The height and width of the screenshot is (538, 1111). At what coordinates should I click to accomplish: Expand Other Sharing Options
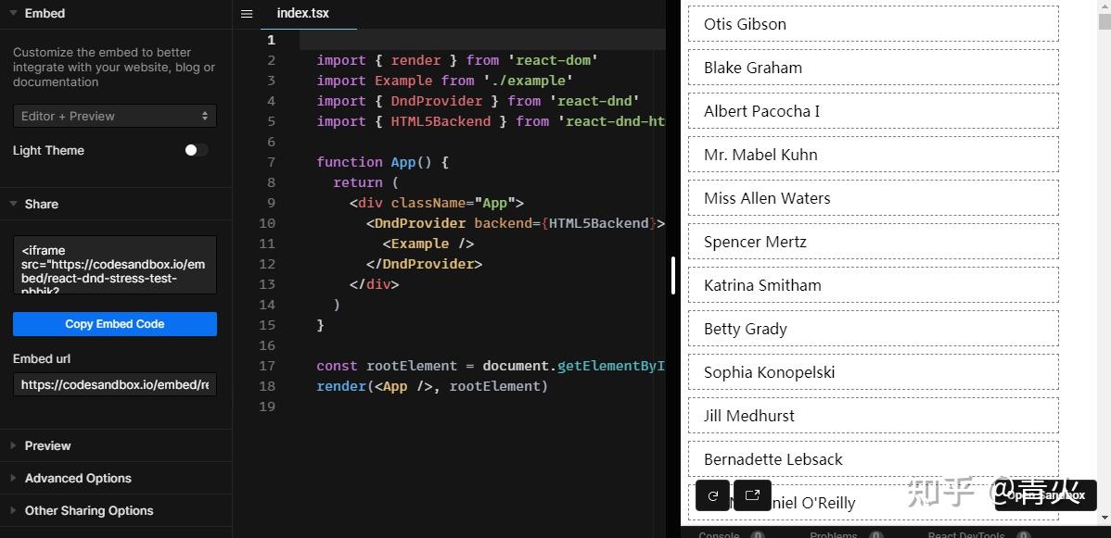click(89, 510)
